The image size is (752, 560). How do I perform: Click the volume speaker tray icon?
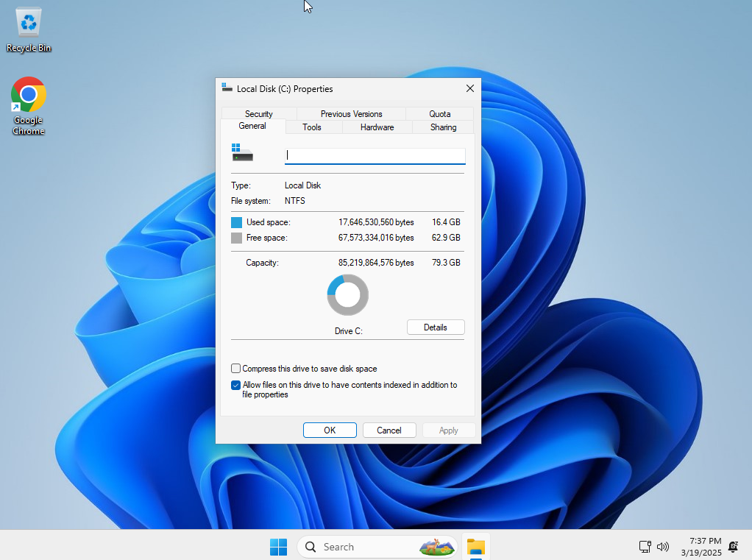click(663, 547)
